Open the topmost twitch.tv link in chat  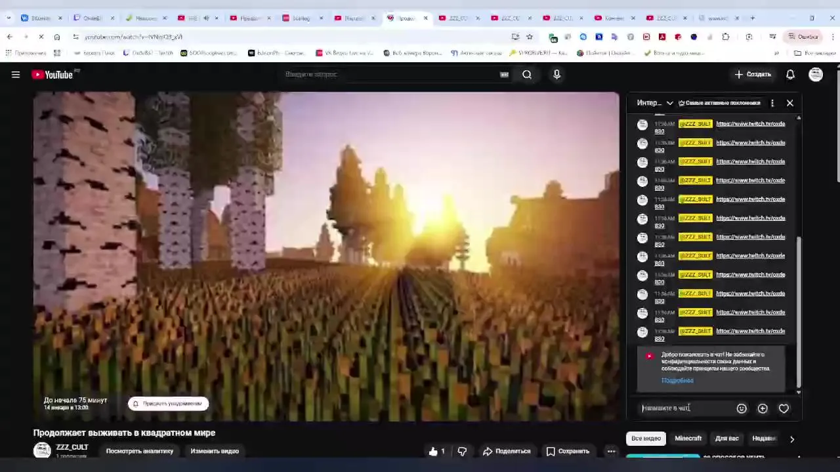click(750, 124)
